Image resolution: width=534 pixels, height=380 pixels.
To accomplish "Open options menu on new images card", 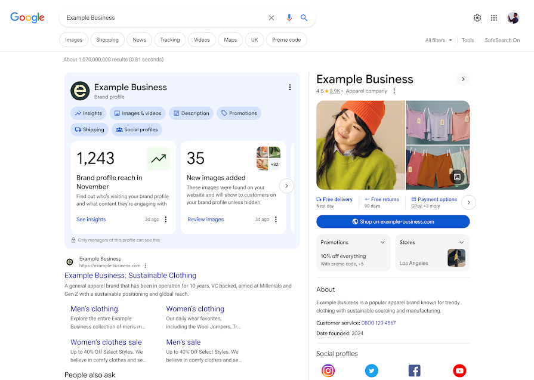I will click(276, 220).
